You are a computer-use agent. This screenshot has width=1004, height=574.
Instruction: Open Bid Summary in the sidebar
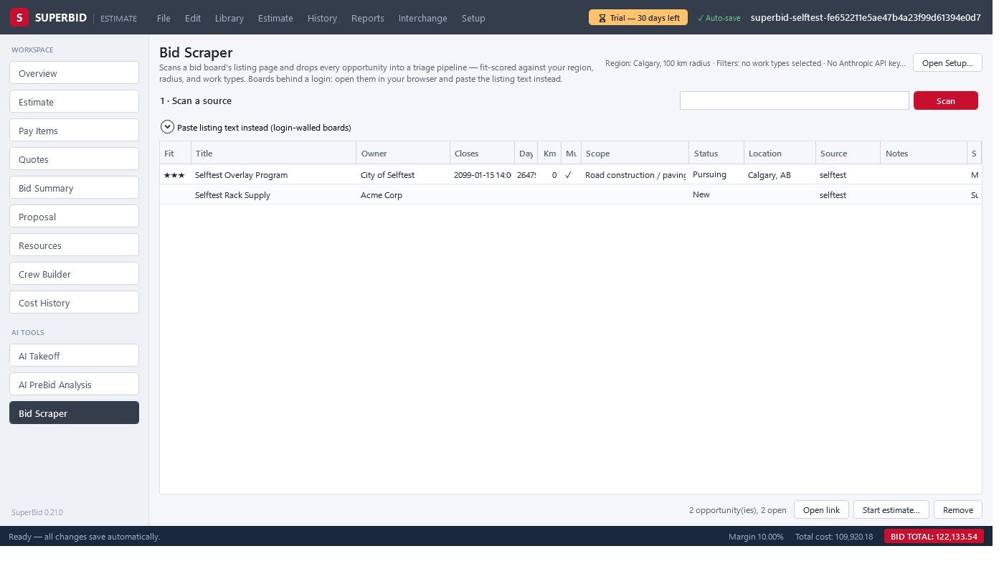(74, 187)
